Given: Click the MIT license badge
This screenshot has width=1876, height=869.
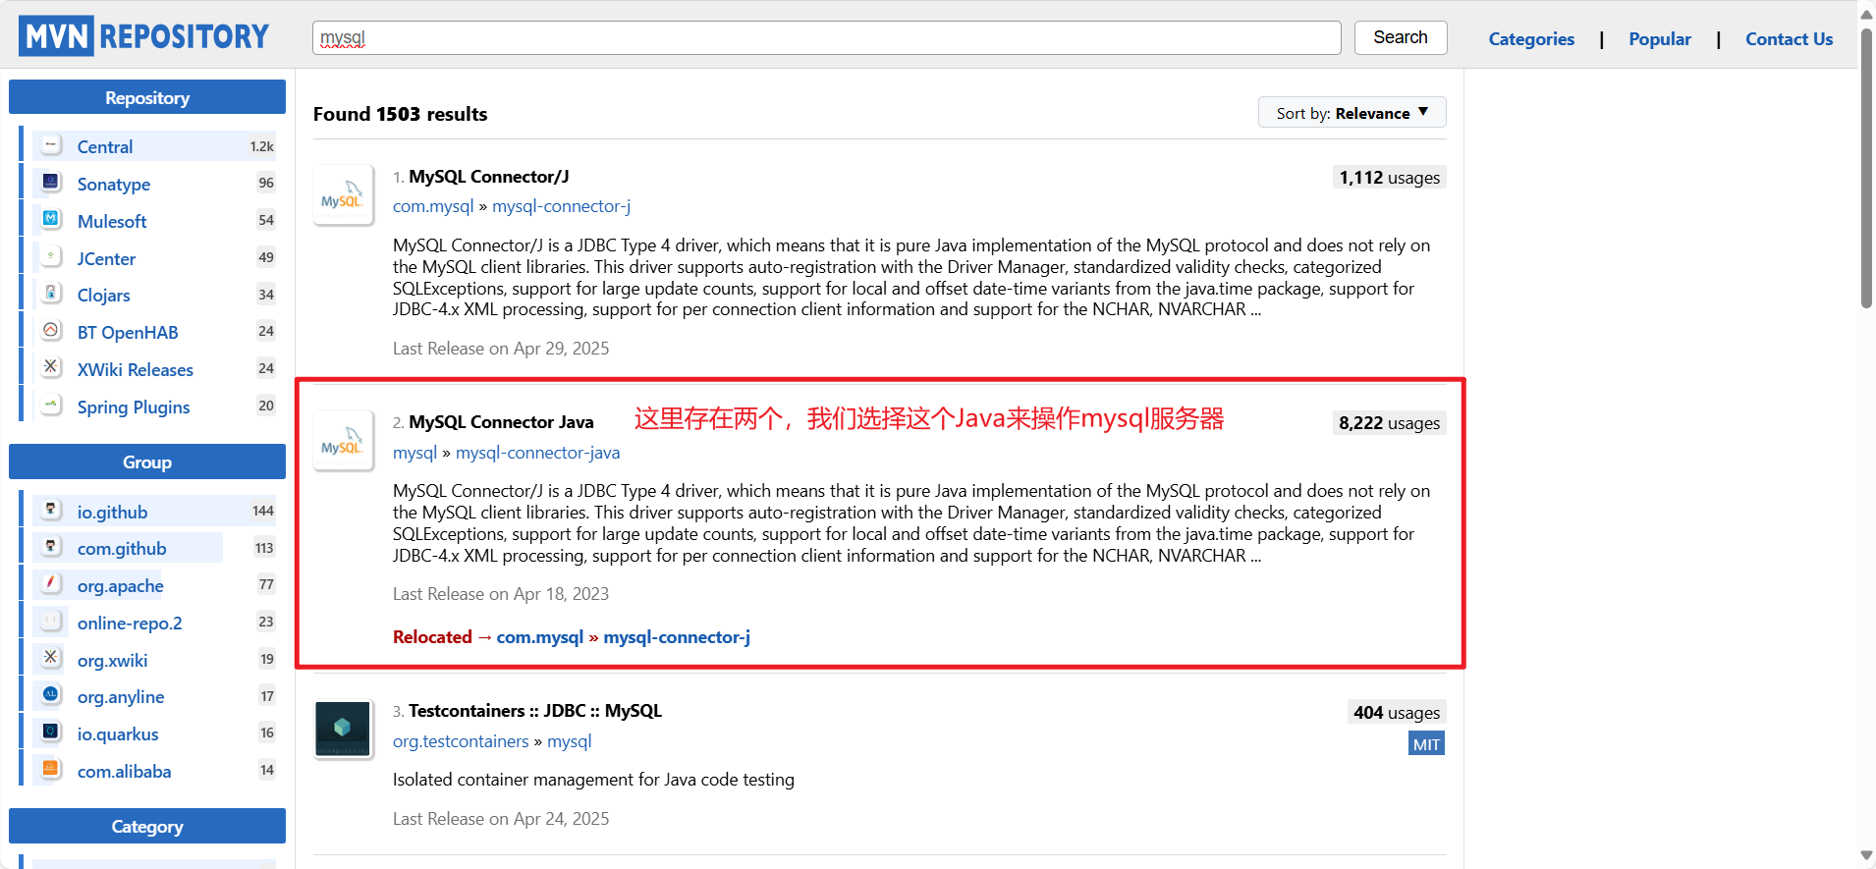Looking at the screenshot, I should pos(1426,743).
